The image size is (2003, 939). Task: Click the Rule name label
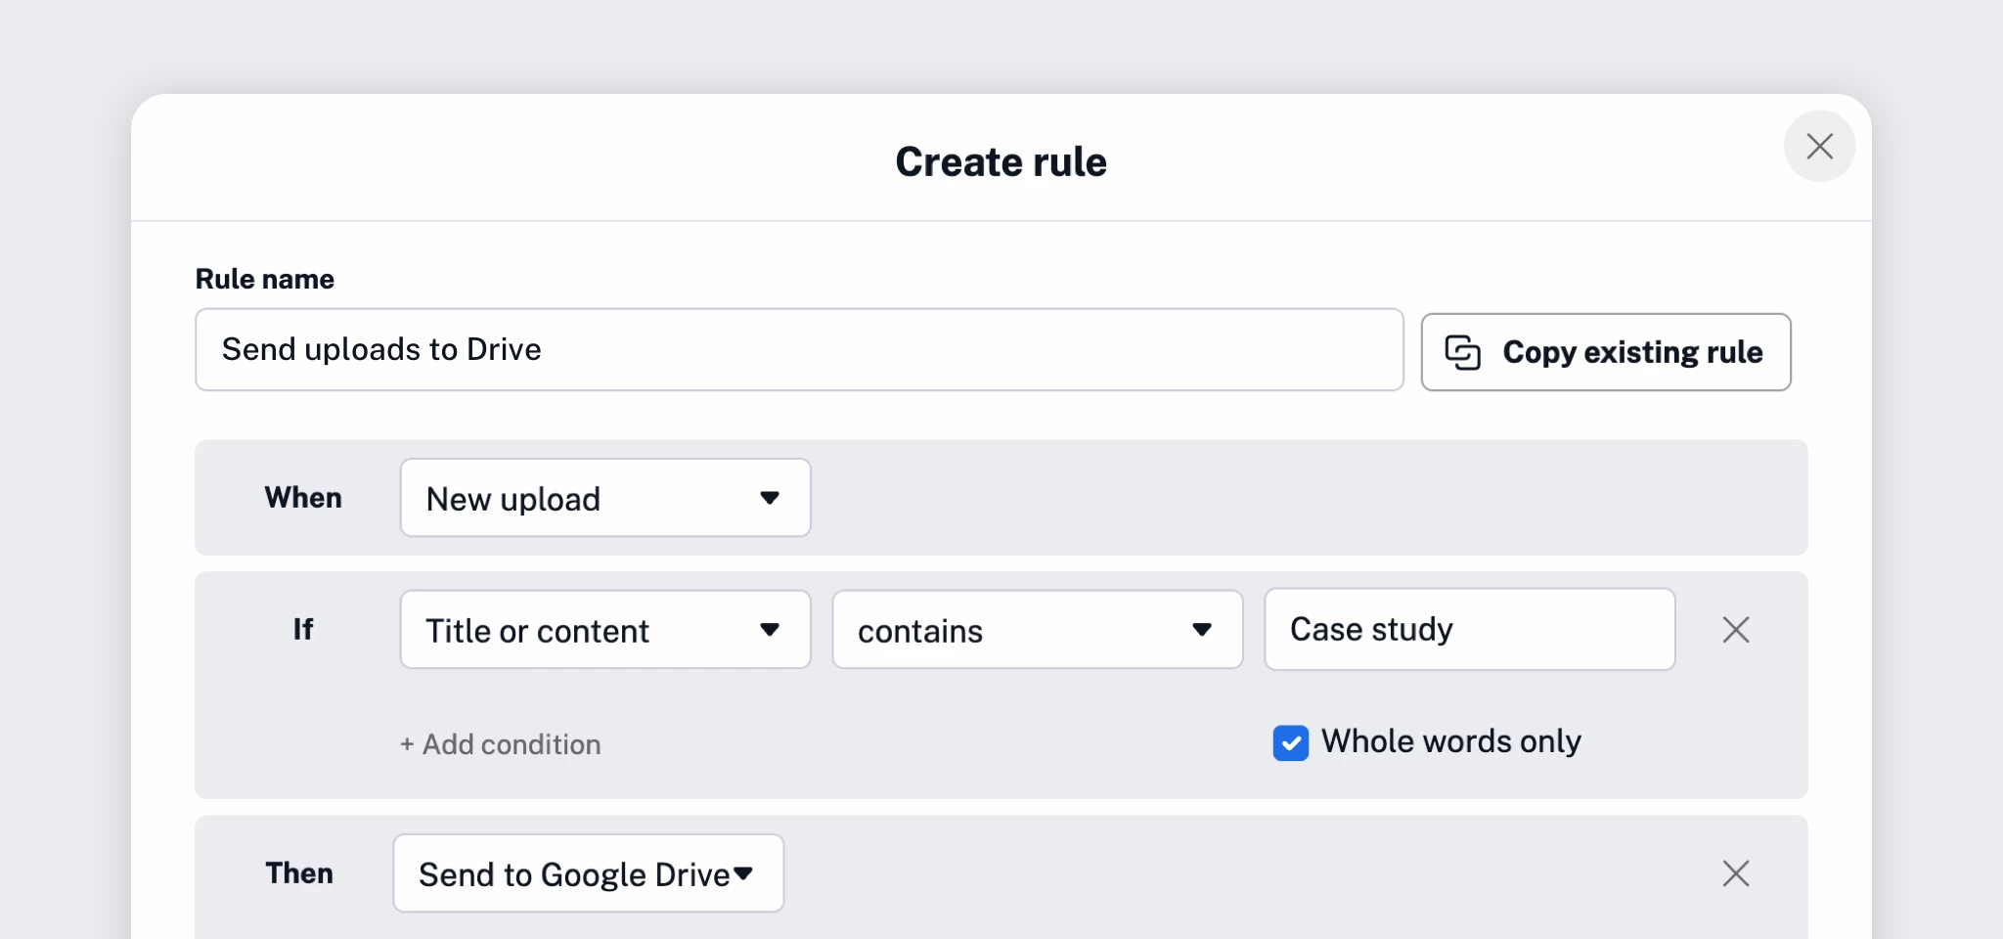264,279
